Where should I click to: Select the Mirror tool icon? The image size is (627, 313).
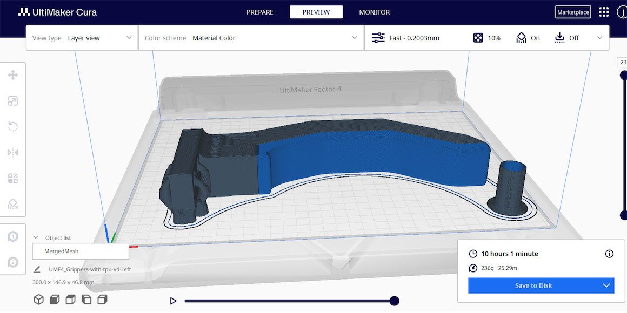coord(13,153)
